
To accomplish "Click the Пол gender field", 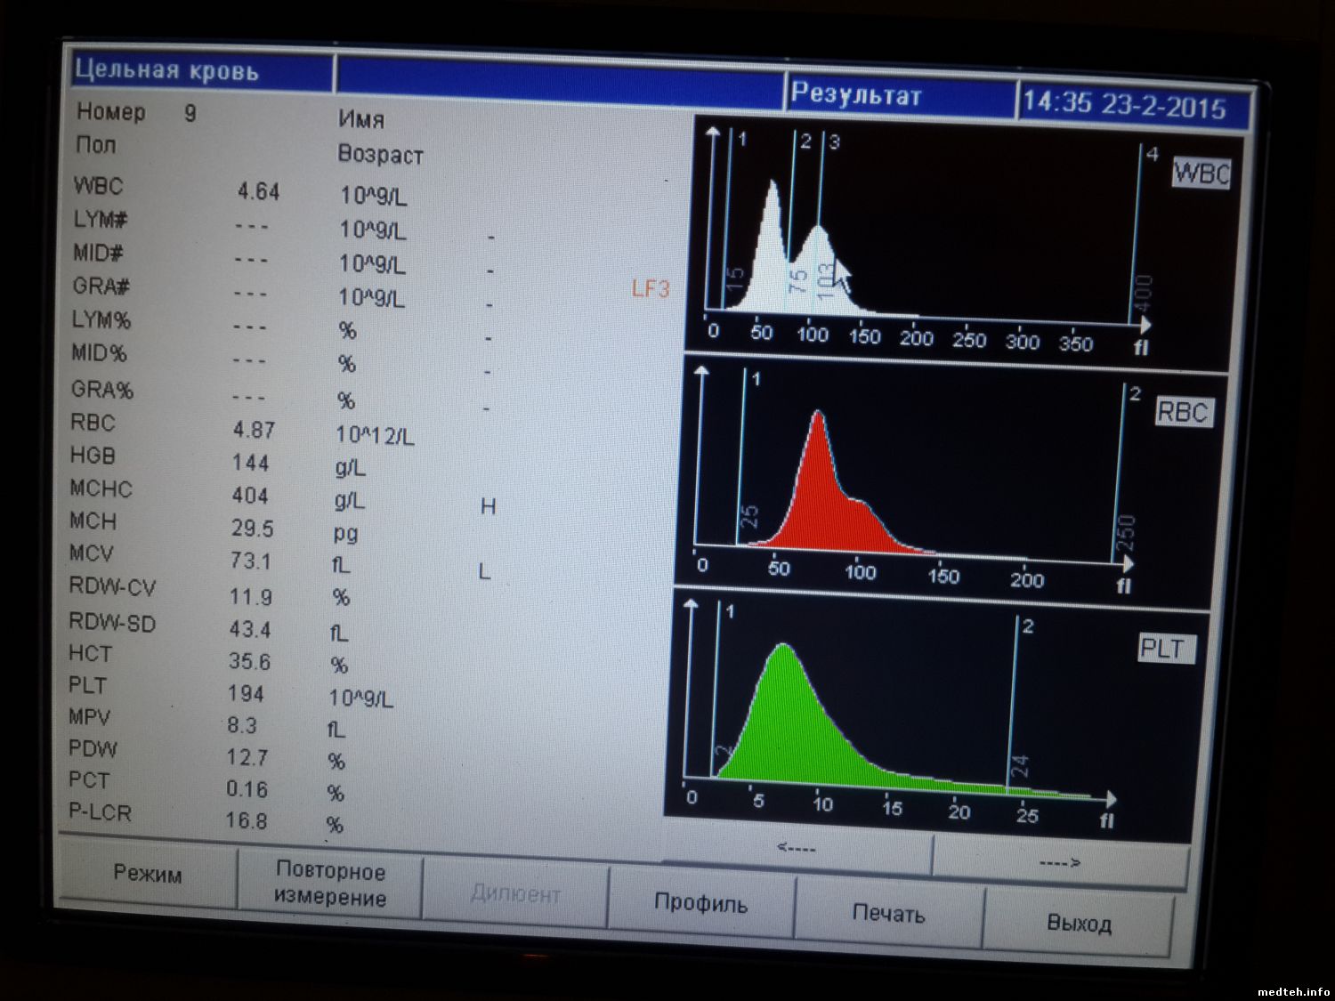I will 96,144.
